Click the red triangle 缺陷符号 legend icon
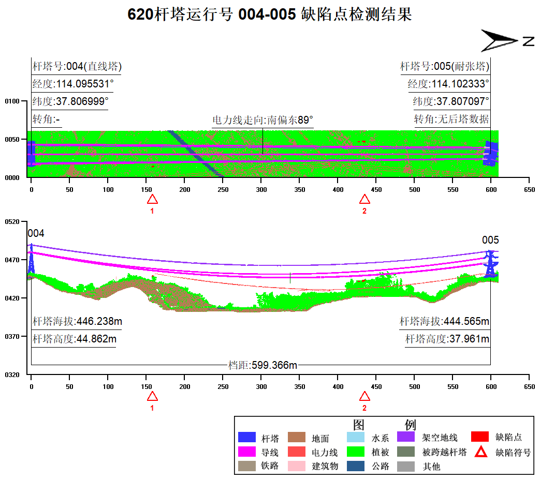Image resolution: width=540 pixels, height=480 pixels. pos(481,452)
